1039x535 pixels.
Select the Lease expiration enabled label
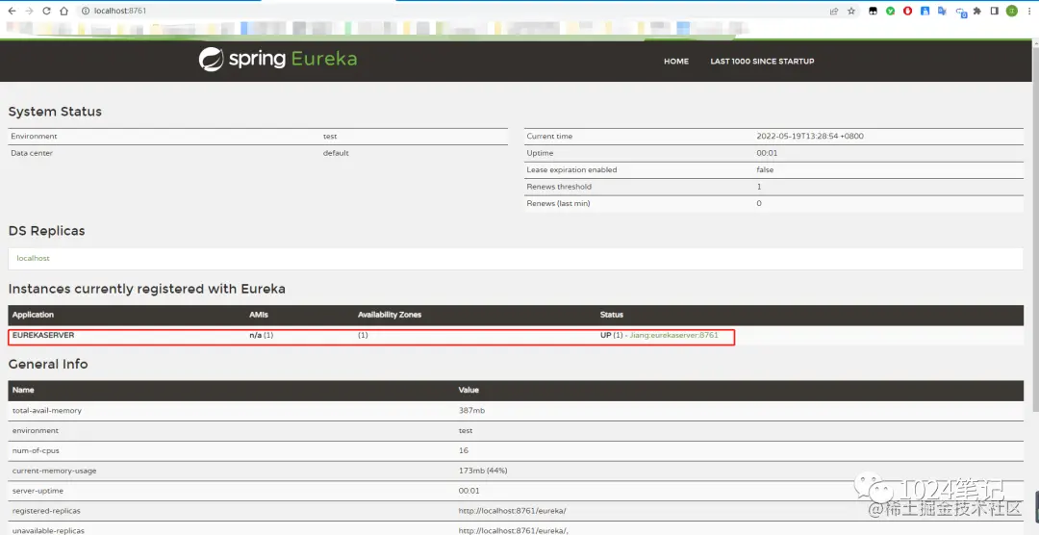[571, 169]
